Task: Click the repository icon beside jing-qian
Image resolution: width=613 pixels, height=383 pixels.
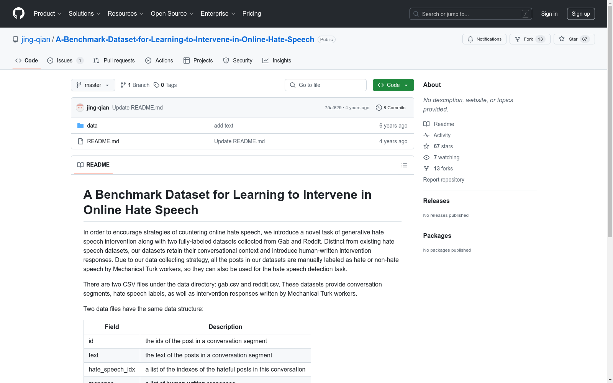Action: click(x=15, y=39)
